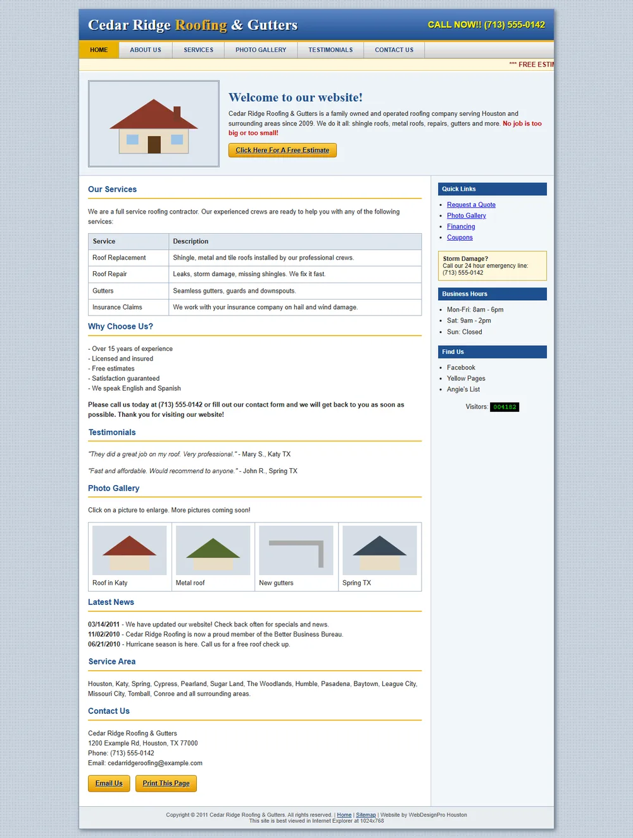Screen dimensions: 633x838
Task: Click the Our Services heading
Action: [112, 189]
